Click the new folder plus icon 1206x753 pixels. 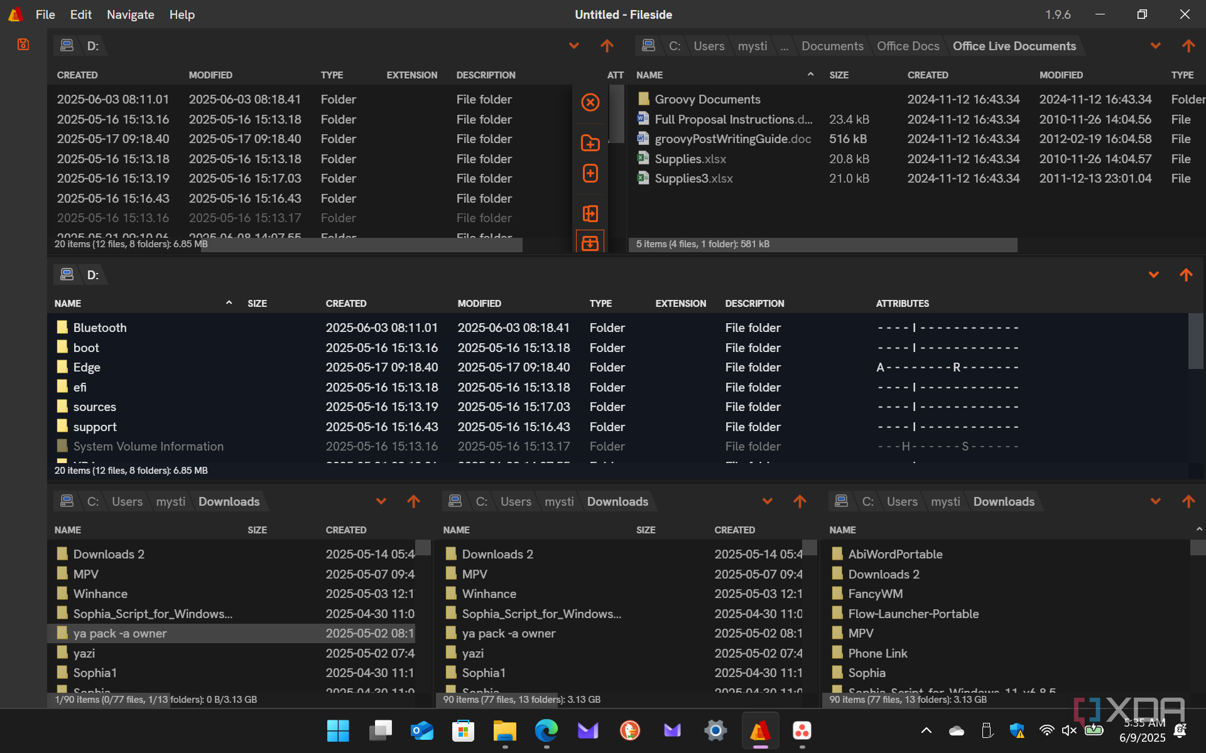(590, 143)
